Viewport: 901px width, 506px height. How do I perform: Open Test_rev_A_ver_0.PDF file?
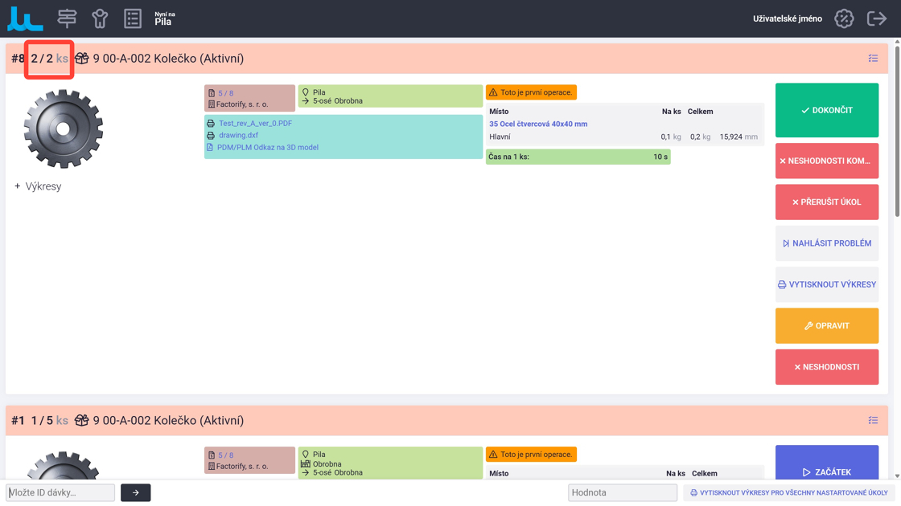tap(255, 124)
